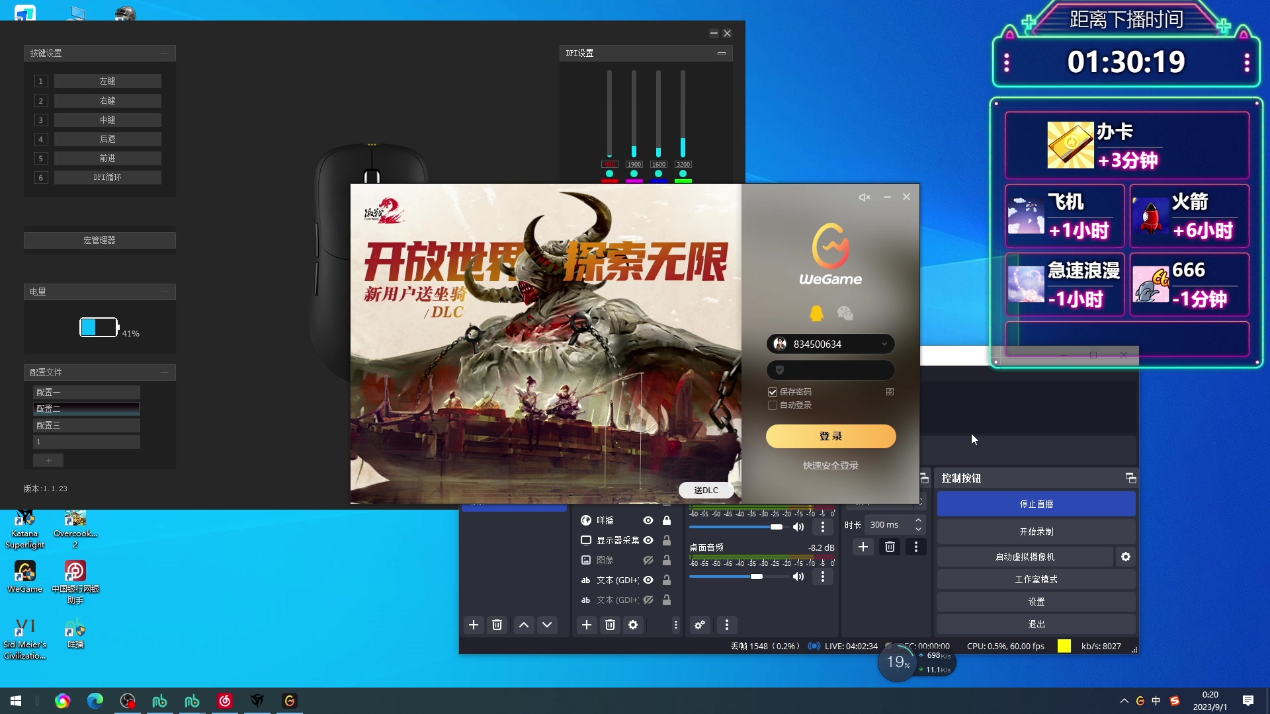The width and height of the screenshot is (1270, 714).
Task: Open Overcooked 2 desktop shortcut
Action: pyautogui.click(x=75, y=530)
